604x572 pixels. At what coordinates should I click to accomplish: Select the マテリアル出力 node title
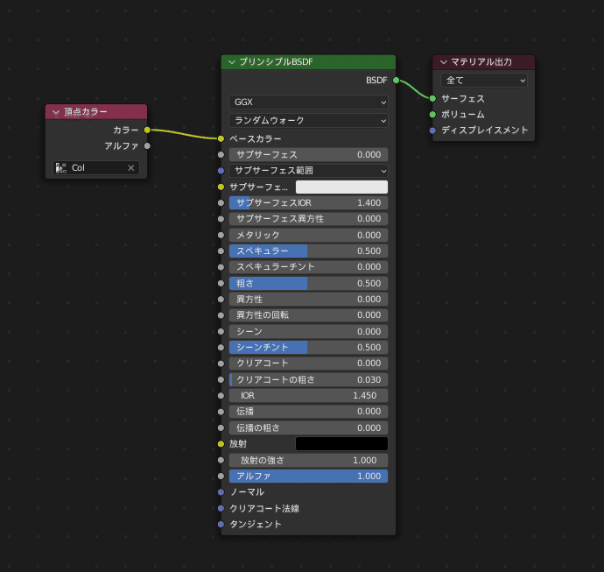pyautogui.click(x=481, y=61)
